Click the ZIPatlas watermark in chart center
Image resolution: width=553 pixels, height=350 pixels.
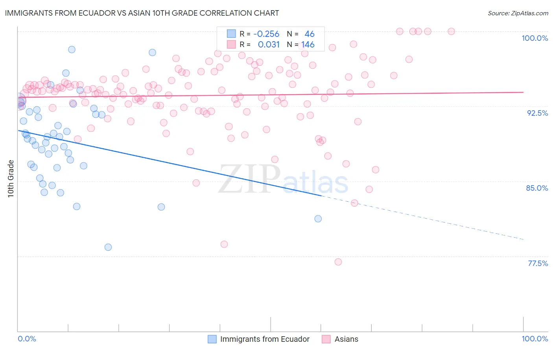[283, 179]
